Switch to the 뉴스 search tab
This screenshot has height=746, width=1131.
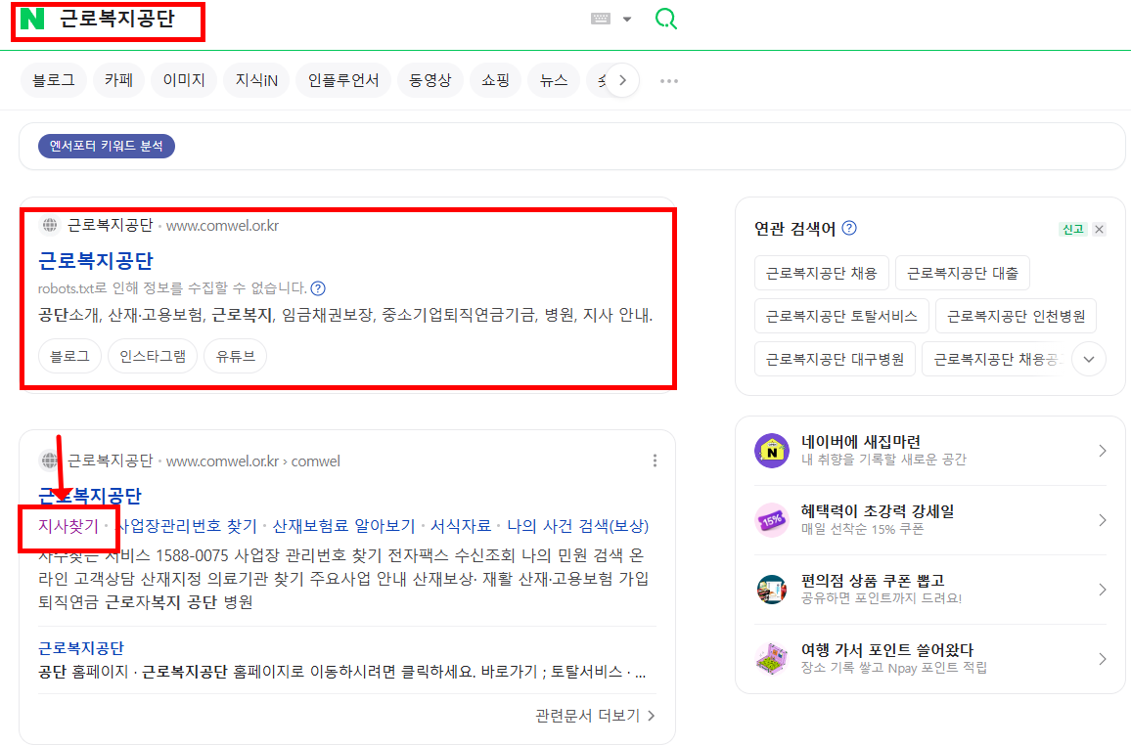553,80
